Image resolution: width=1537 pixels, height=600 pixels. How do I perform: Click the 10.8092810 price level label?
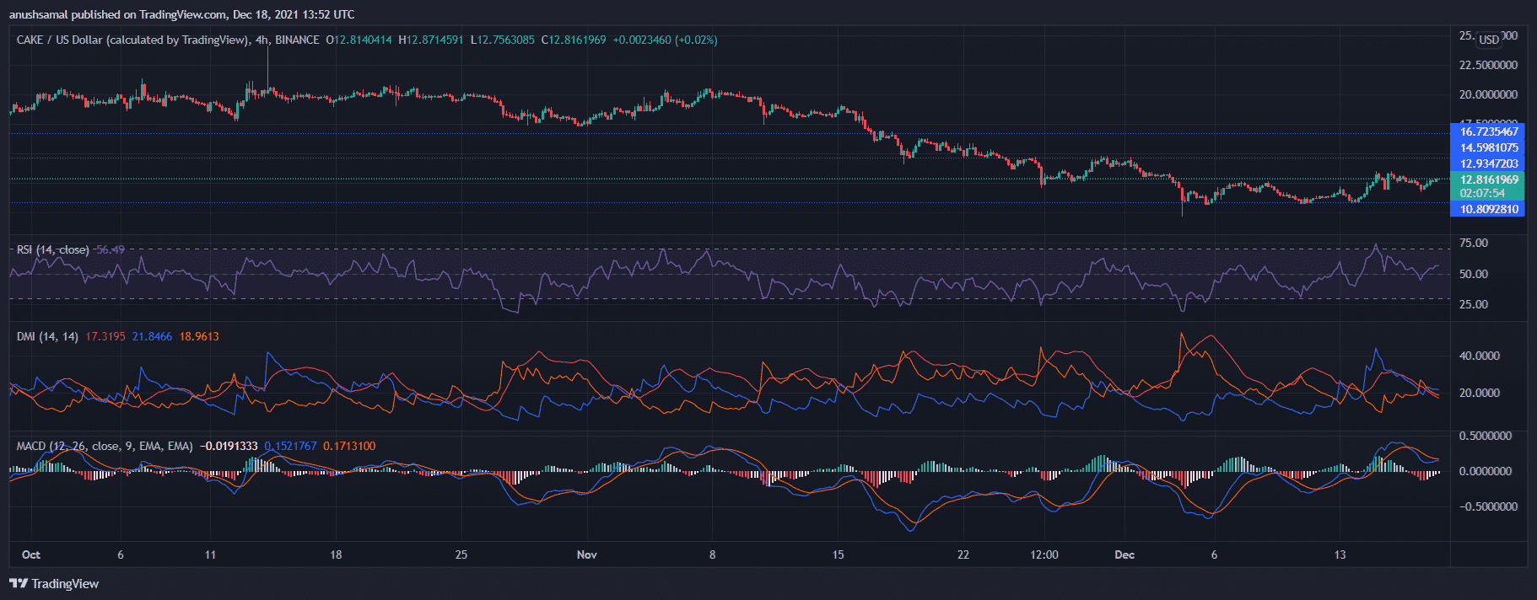1489,209
